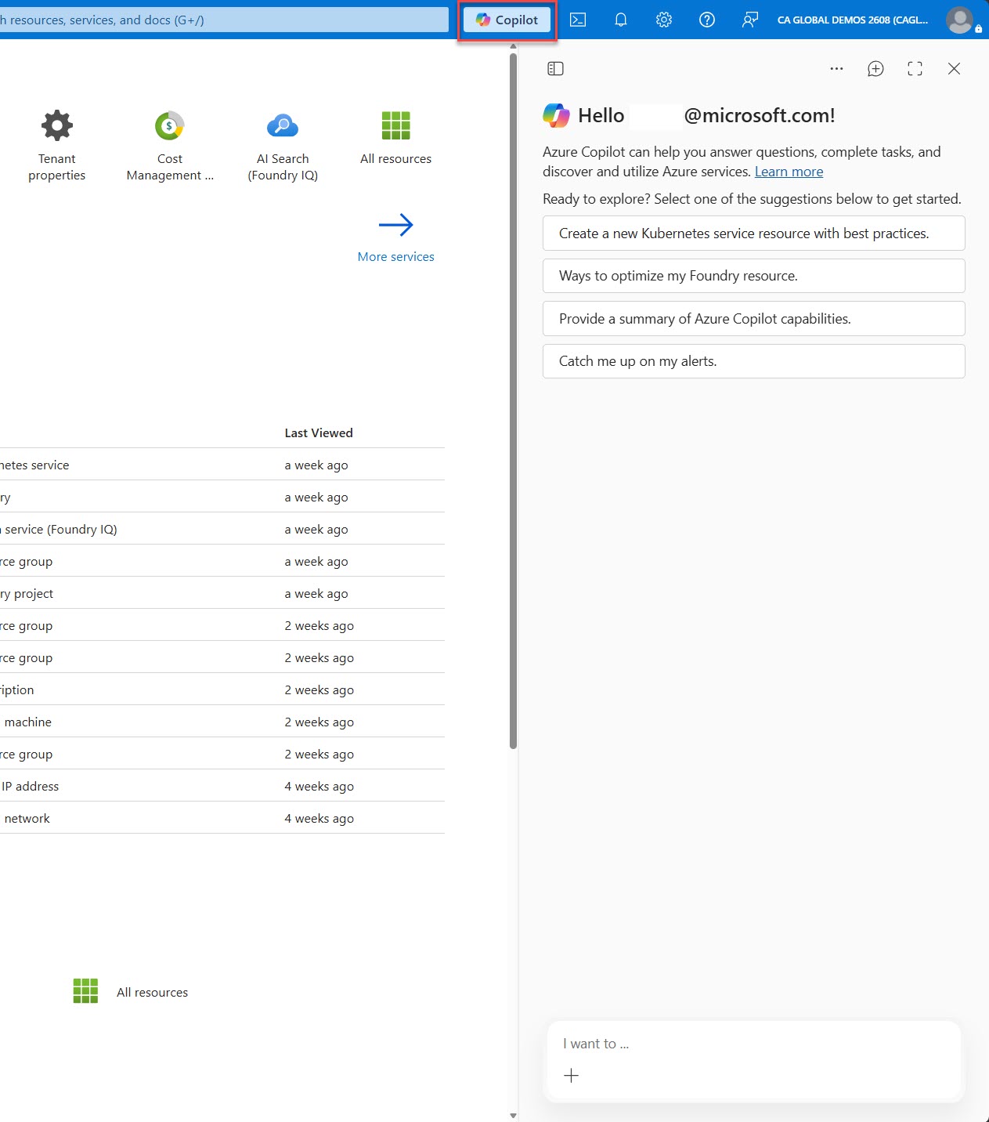This screenshot has height=1122, width=989.
Task: Open the account avatar menu
Action: coord(959,20)
